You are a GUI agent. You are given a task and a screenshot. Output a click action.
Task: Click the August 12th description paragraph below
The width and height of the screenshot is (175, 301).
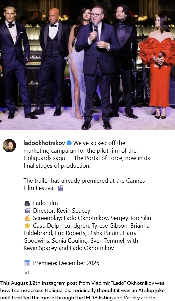(x=83, y=290)
